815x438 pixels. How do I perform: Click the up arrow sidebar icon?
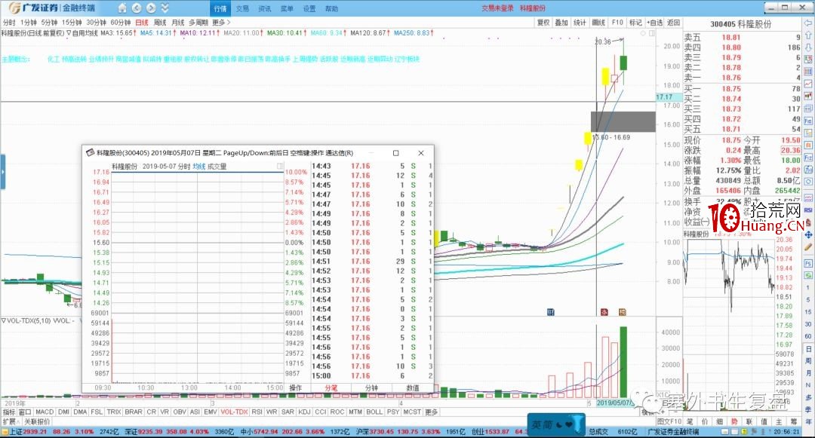click(809, 35)
